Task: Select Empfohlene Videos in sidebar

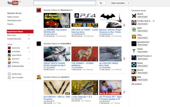Action: pos(20,31)
